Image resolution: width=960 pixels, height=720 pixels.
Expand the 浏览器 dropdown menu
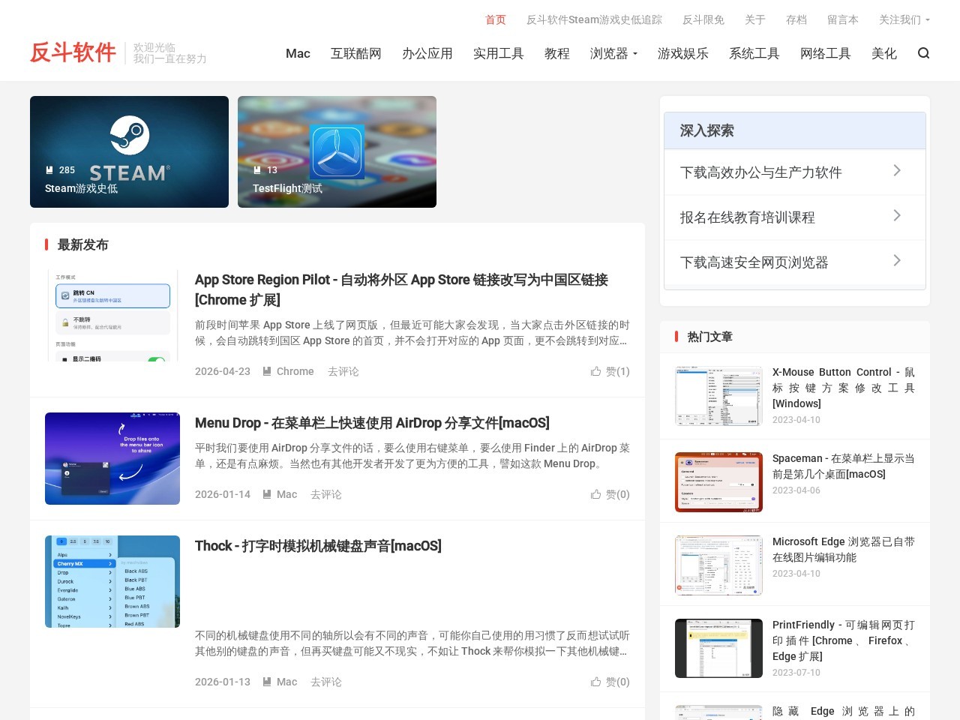pyautogui.click(x=613, y=53)
